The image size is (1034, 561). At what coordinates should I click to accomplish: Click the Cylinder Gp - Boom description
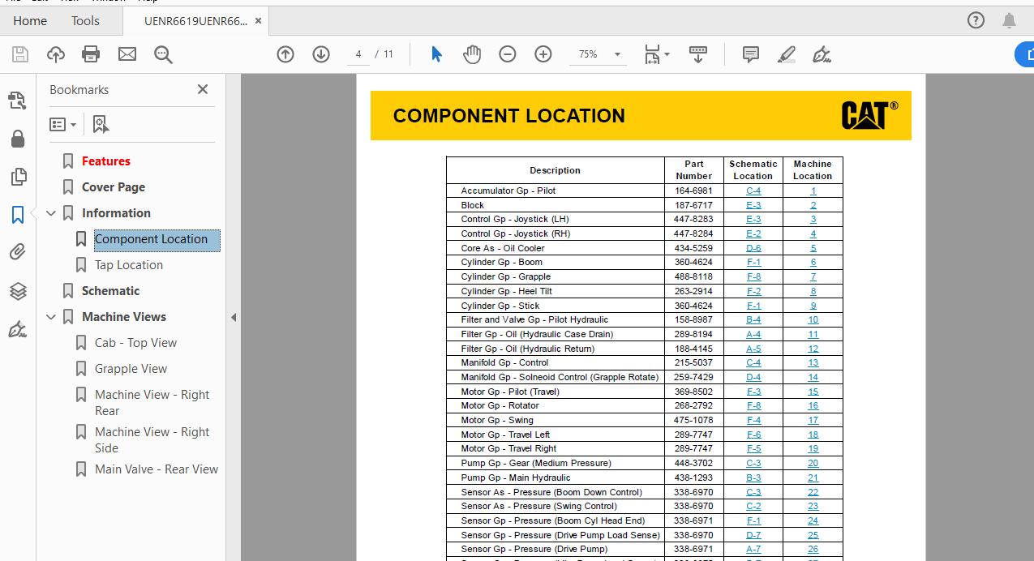click(x=502, y=262)
